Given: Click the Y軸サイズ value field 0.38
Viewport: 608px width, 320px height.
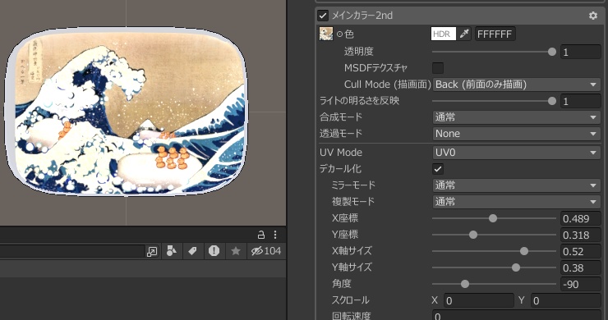Looking at the screenshot, I should (581, 267).
